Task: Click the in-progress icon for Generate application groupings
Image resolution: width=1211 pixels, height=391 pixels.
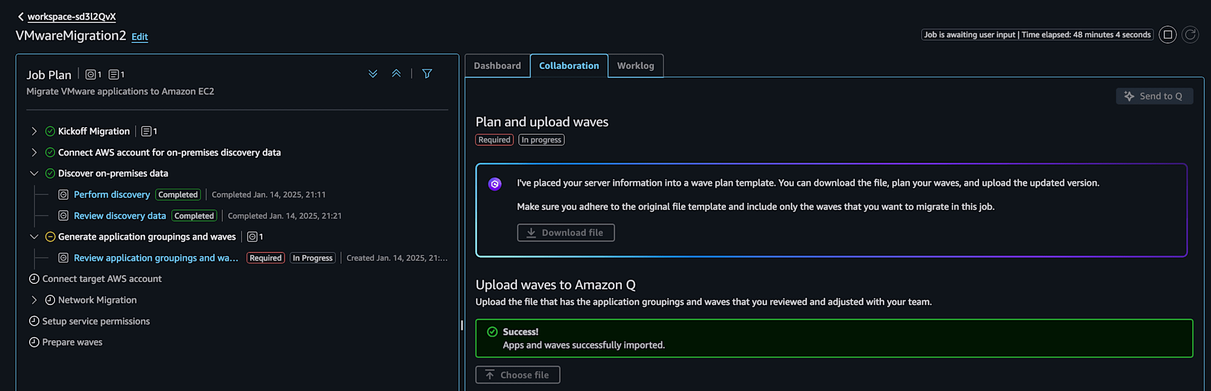Action: pos(50,237)
